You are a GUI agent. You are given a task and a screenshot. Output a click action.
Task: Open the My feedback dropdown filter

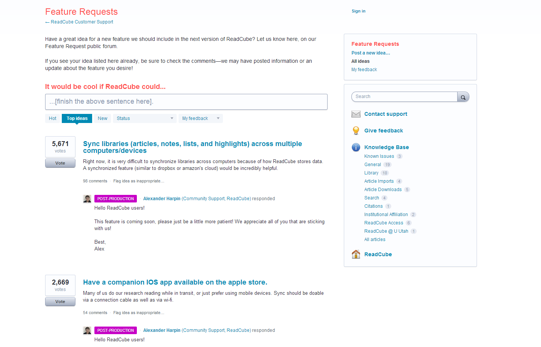click(201, 118)
